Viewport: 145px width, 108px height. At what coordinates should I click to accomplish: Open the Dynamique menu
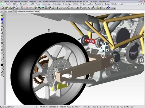pyautogui.click(x=67, y=4)
